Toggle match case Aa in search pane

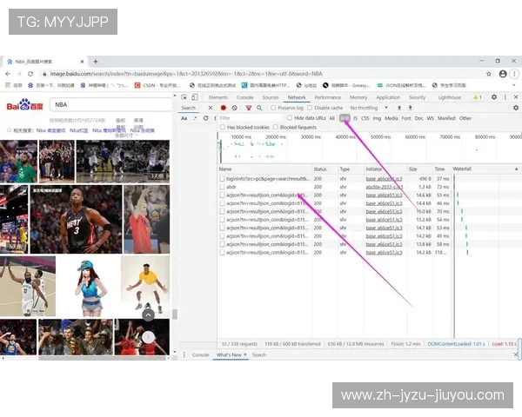184,118
